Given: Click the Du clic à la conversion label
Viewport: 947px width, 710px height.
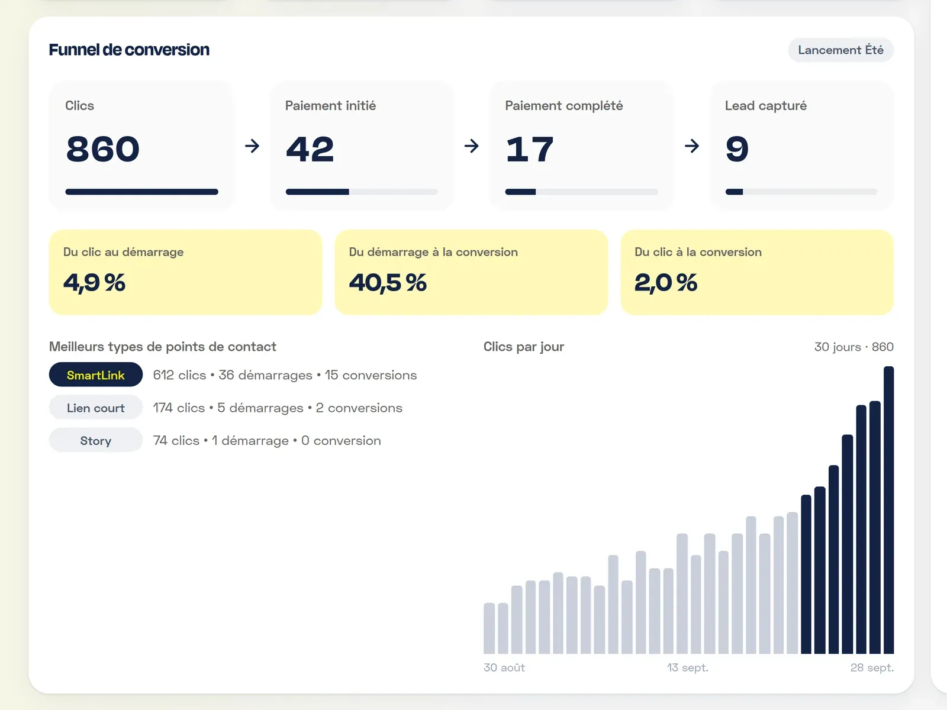Looking at the screenshot, I should 698,252.
